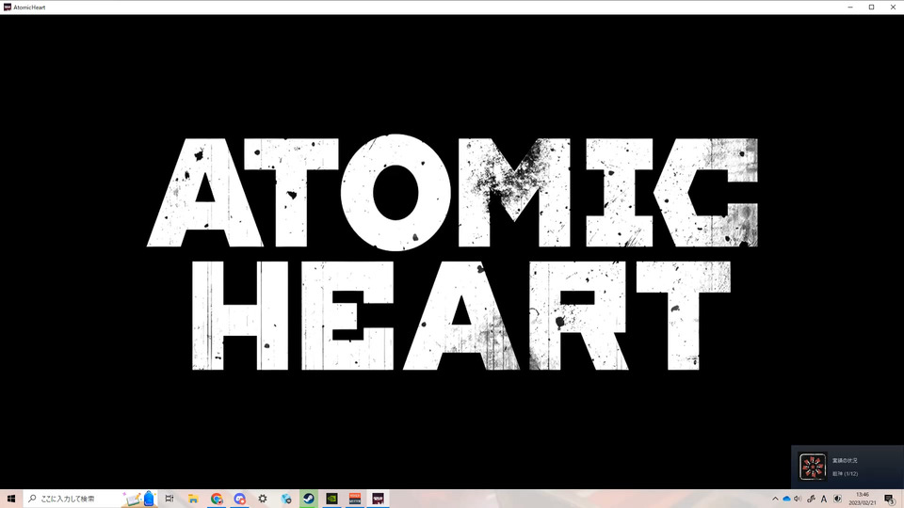Open the volume speaker control
This screenshot has height=508, width=904.
pyautogui.click(x=798, y=499)
